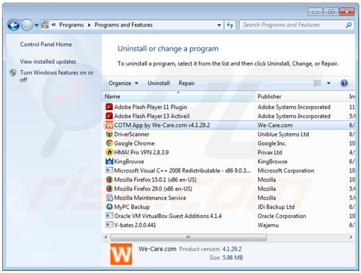
Task: Click the COTM App orange W icon
Action: [x=109, y=125]
